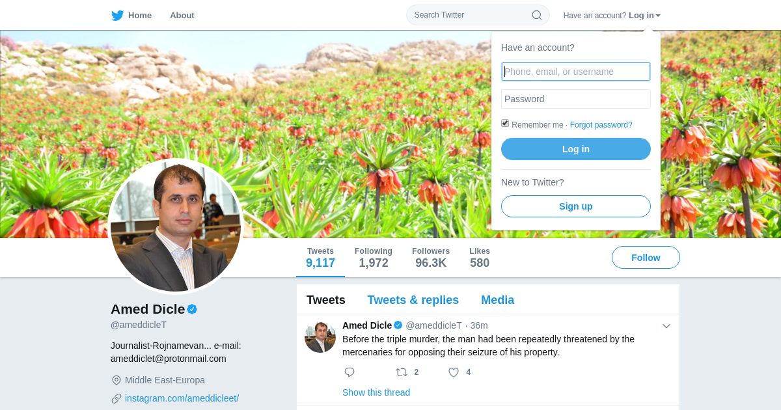The height and width of the screenshot is (410, 781).
Task: Click the large profile photo
Action: pos(175,226)
